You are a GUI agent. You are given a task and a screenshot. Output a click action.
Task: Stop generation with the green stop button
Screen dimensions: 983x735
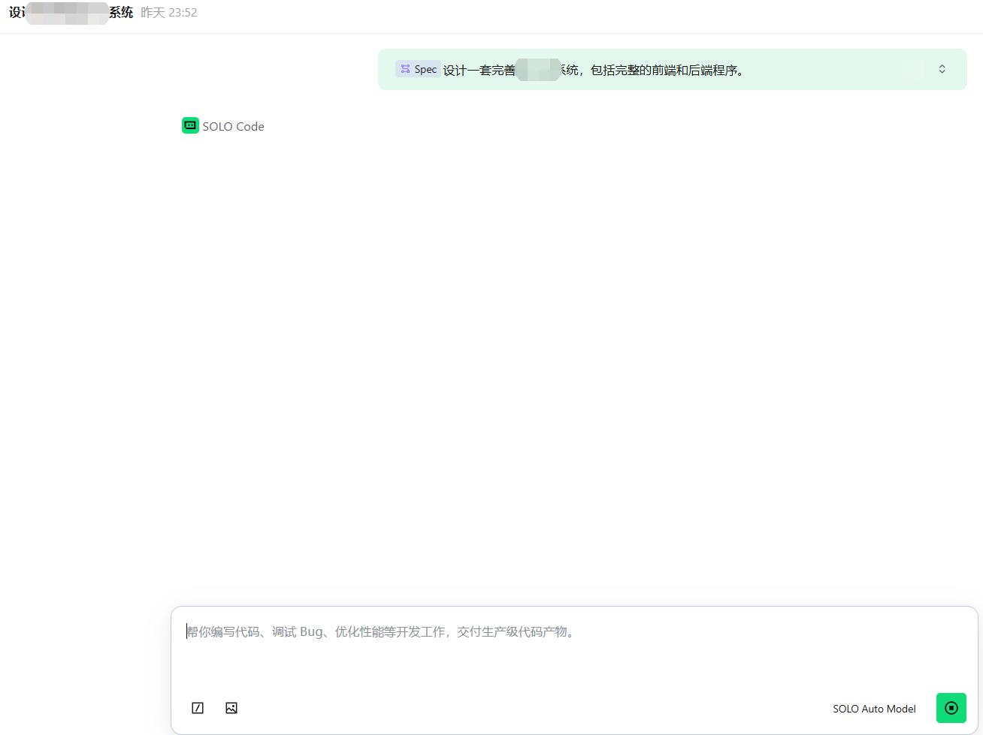pos(951,708)
